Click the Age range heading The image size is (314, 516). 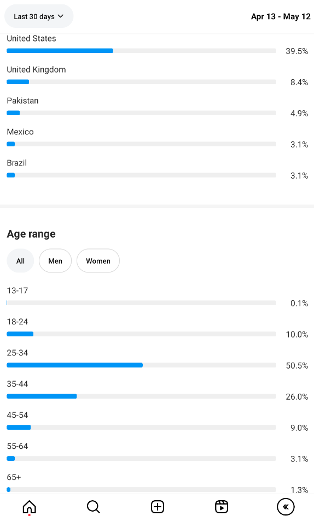click(x=31, y=234)
